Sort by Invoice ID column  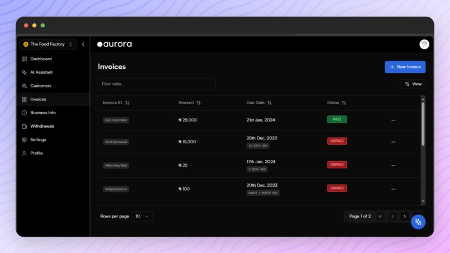(116, 103)
